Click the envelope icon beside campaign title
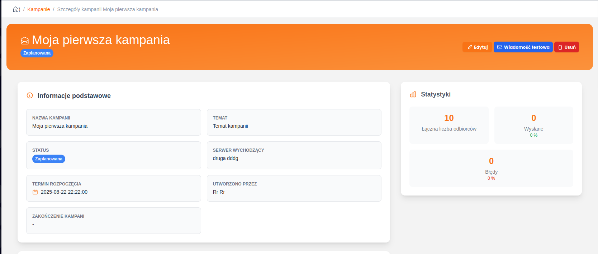The width and height of the screenshot is (598, 254). 25,41
